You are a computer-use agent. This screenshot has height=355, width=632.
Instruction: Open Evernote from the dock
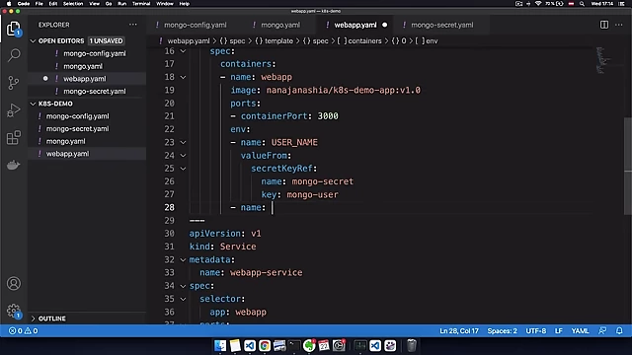[309, 345]
